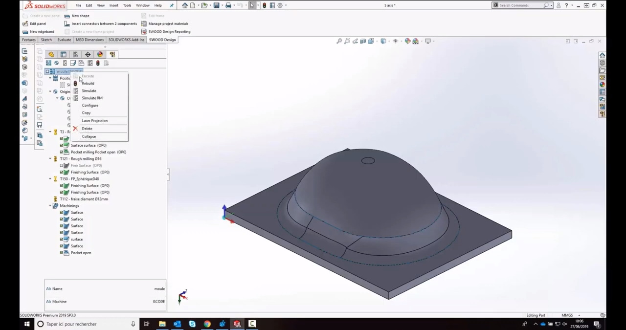
Task: Click the Save icon in the top toolbar
Action: pos(216,5)
